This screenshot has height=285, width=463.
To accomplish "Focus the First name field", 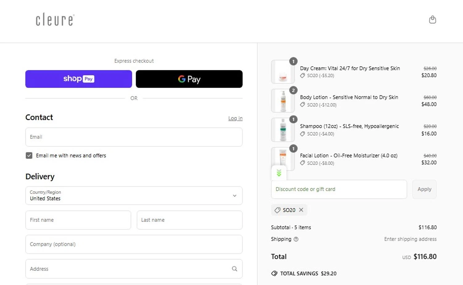I will (x=78, y=220).
